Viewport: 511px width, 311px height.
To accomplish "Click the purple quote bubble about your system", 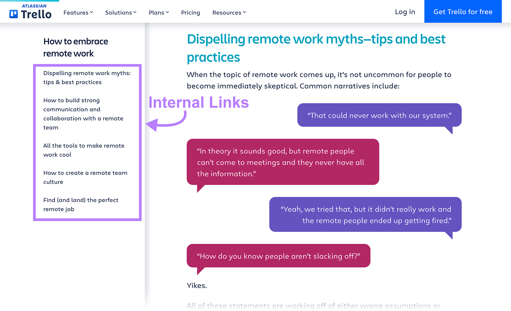I will coord(379,115).
